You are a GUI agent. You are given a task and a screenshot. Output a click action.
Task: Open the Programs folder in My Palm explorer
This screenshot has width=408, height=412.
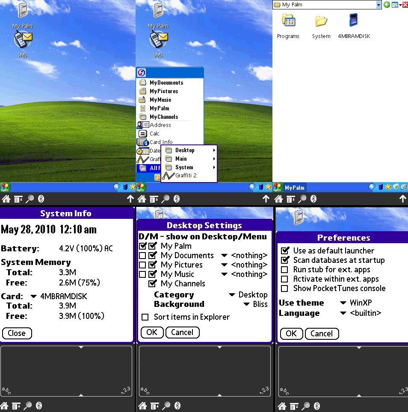pos(288,26)
